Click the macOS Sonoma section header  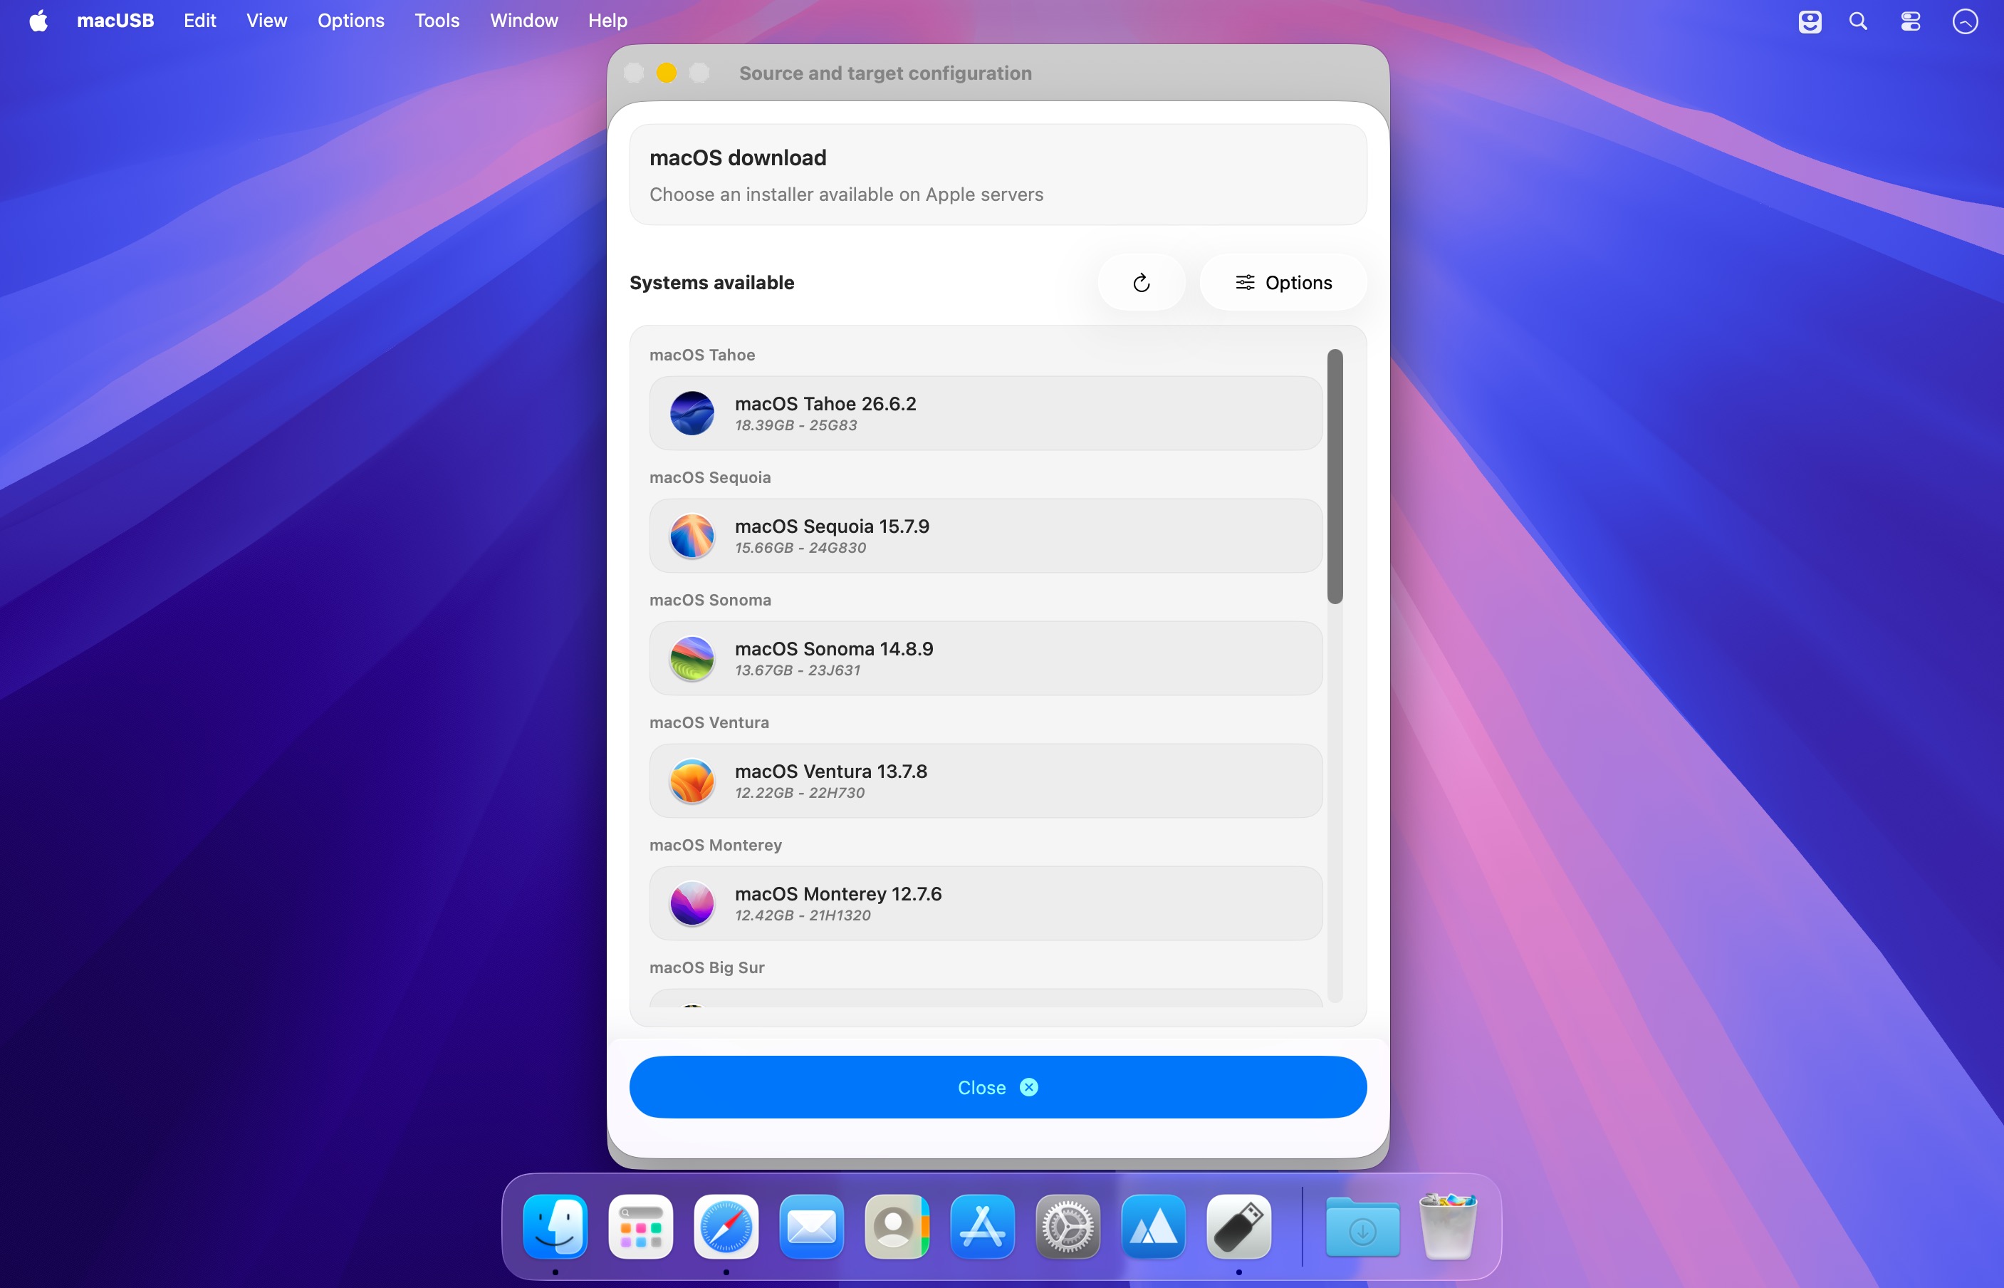coord(710,600)
